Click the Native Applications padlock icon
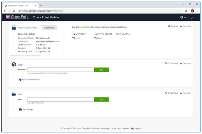This screenshot has width=202, height=134. pyautogui.click(x=14, y=28)
